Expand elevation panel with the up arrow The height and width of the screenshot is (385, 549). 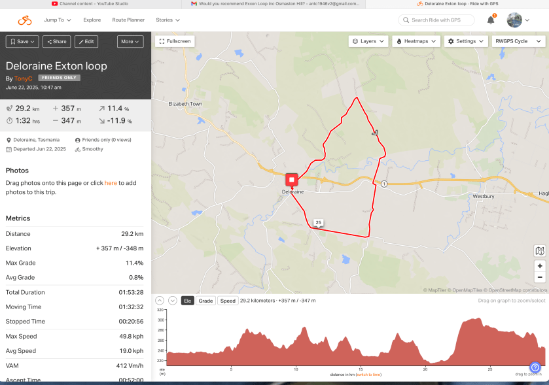(159, 301)
